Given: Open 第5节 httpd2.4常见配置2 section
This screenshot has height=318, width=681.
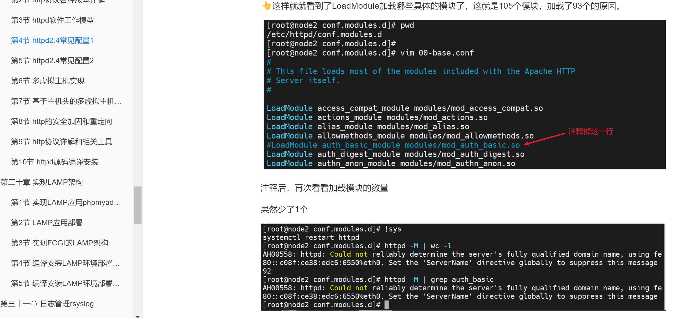Looking at the screenshot, I should point(52,60).
